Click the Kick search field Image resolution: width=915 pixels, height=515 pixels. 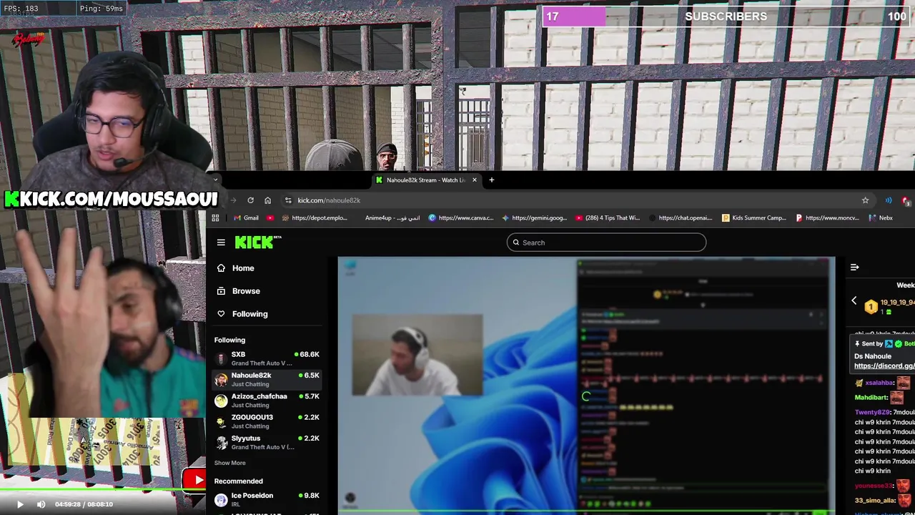click(606, 242)
